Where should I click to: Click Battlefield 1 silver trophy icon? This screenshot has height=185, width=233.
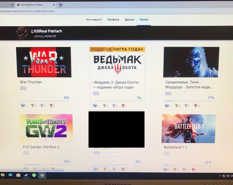(x=184, y=170)
